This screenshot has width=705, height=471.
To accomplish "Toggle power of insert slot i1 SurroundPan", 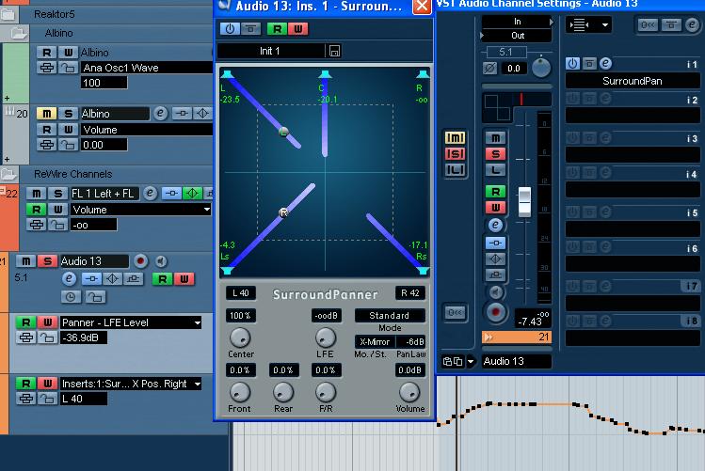I will tap(572, 63).
